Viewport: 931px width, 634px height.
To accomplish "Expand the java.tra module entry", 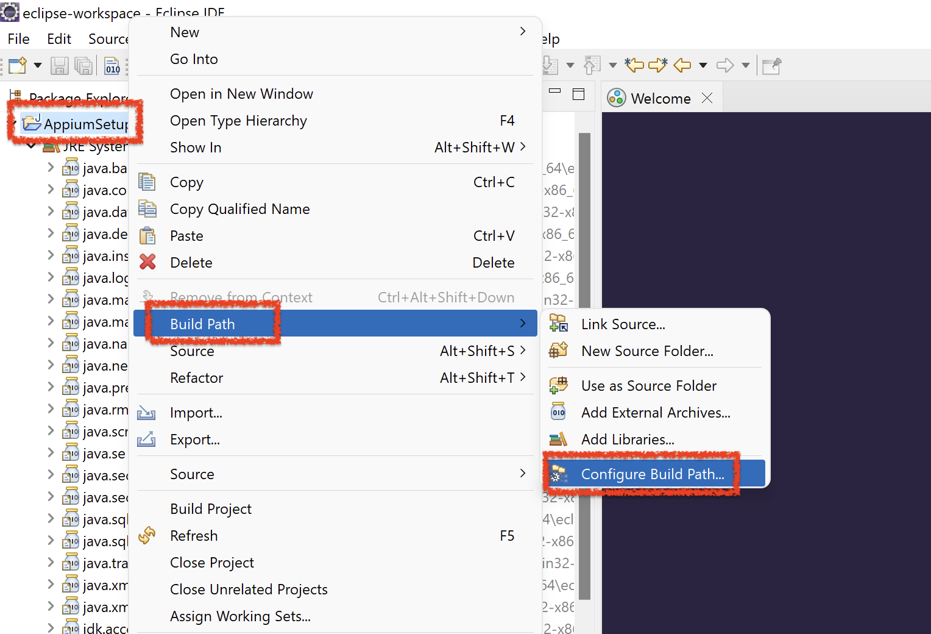I will [x=51, y=562].
